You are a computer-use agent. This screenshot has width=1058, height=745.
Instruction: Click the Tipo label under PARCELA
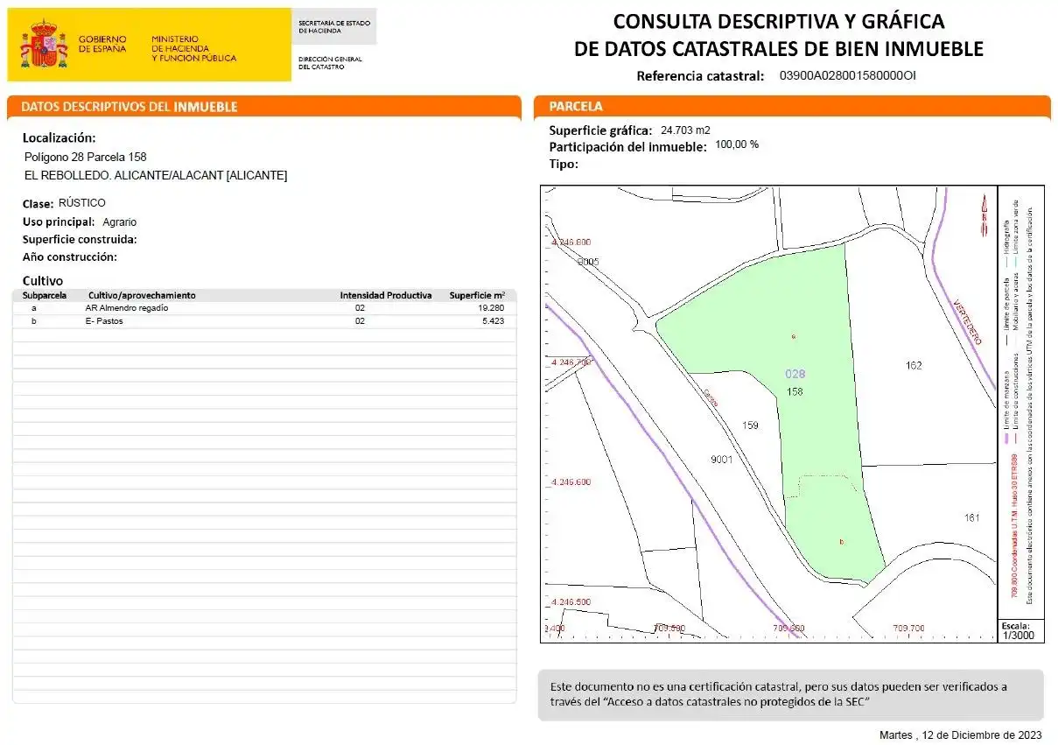pos(564,164)
